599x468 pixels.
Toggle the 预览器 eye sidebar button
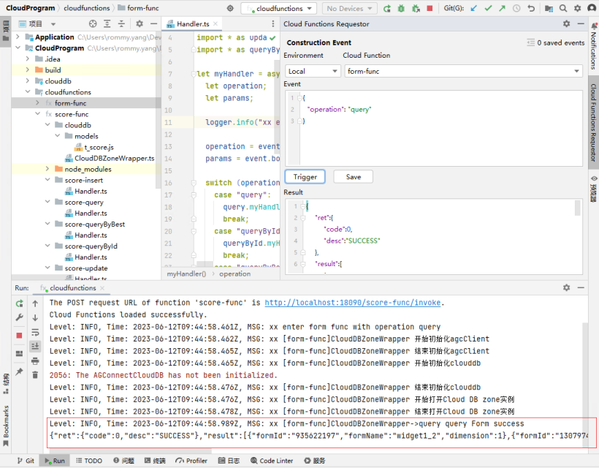[x=594, y=189]
